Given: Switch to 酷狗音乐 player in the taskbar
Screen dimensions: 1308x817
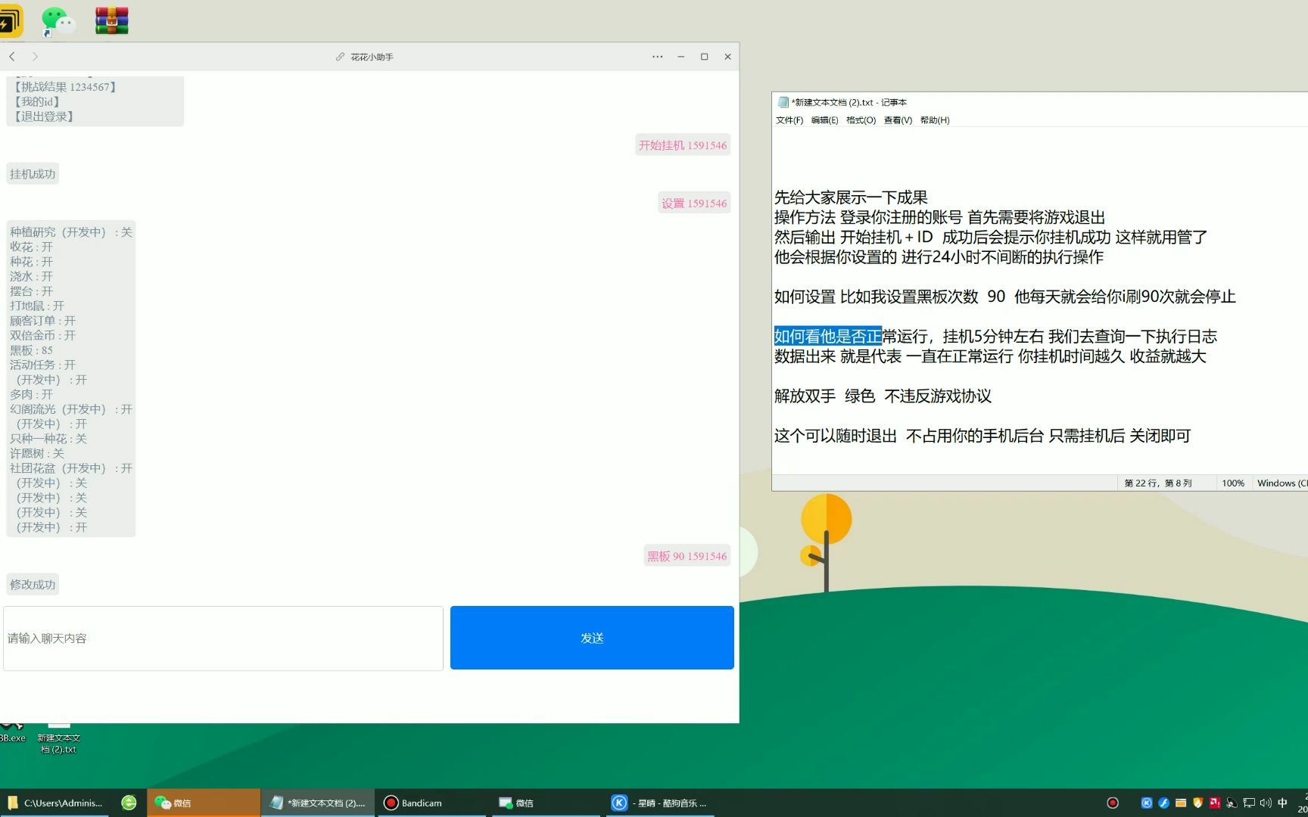Looking at the screenshot, I should tap(660, 803).
